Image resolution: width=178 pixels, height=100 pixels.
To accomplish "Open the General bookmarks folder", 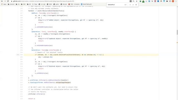I will (x=11, y=4).
